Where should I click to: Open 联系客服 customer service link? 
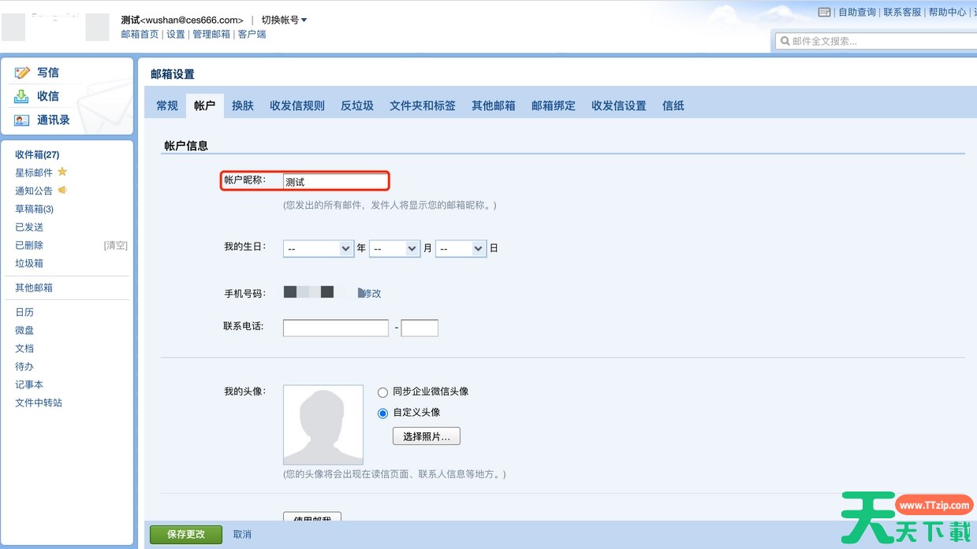pos(902,11)
